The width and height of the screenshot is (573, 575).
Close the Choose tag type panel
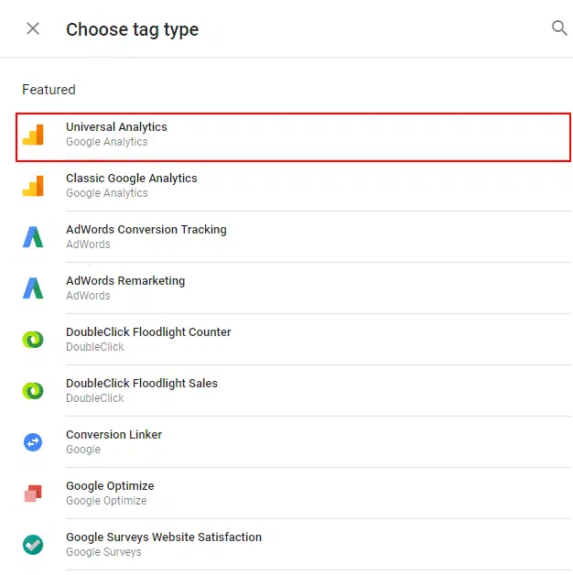pyautogui.click(x=33, y=28)
